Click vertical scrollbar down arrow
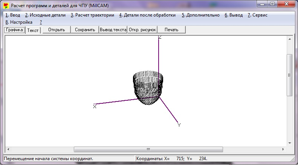The width and height of the screenshot is (298, 165). (290, 143)
